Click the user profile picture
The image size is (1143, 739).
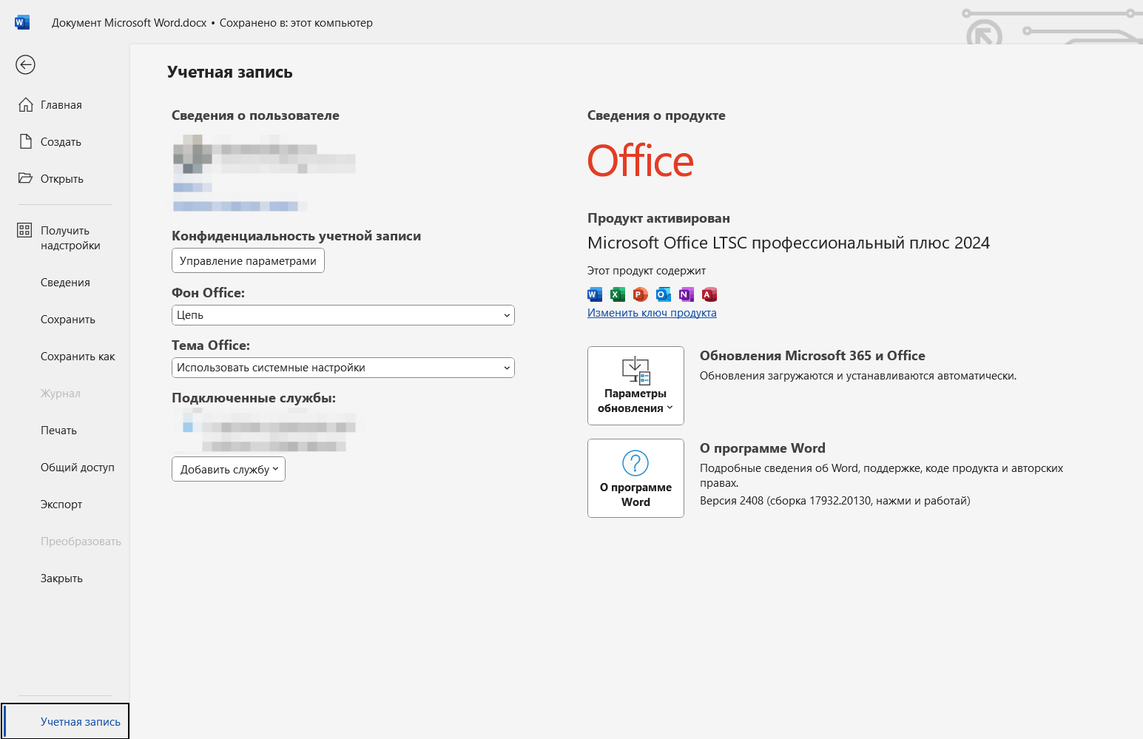[192, 154]
